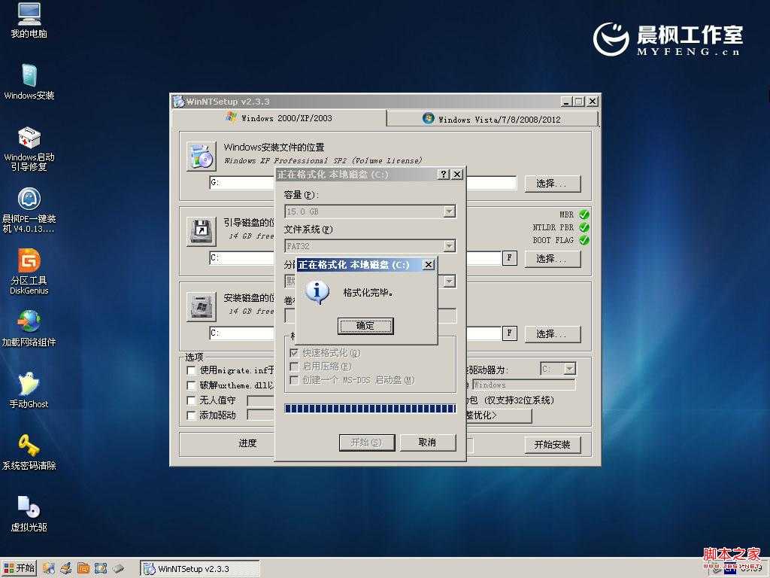Screen dimensions: 770x578
Task: Launch the 虚拟光盘 desktop icon
Action: click(28, 504)
